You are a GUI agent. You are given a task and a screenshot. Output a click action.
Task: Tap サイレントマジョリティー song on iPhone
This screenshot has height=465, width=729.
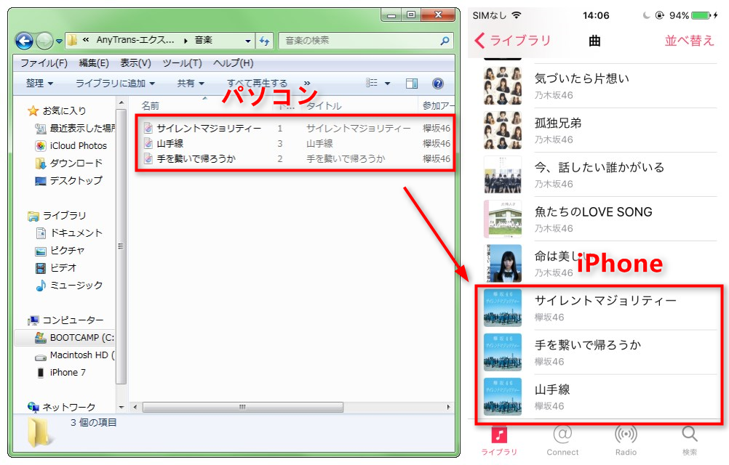tap(600, 308)
